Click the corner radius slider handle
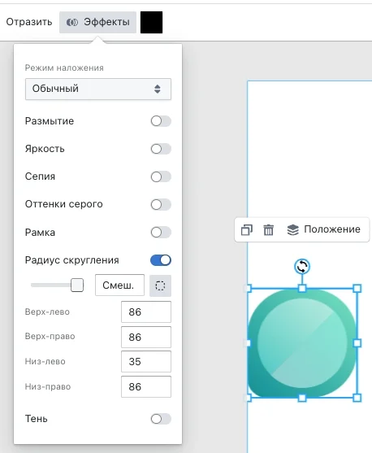This screenshot has width=372, height=453. 77,285
